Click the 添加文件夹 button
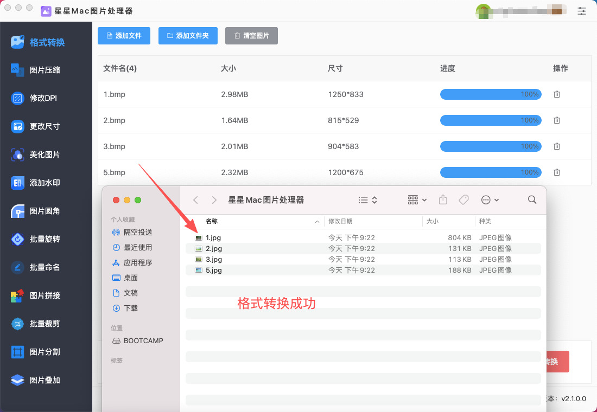This screenshot has width=597, height=412. click(x=188, y=36)
